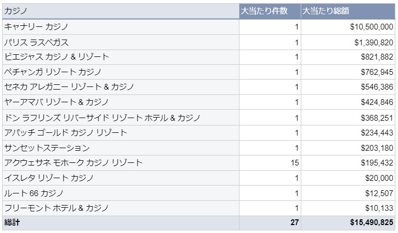Click ドン ラフリンズ リバーサイド リゾート cell
The width and height of the screenshot is (398, 233).
tap(121, 118)
